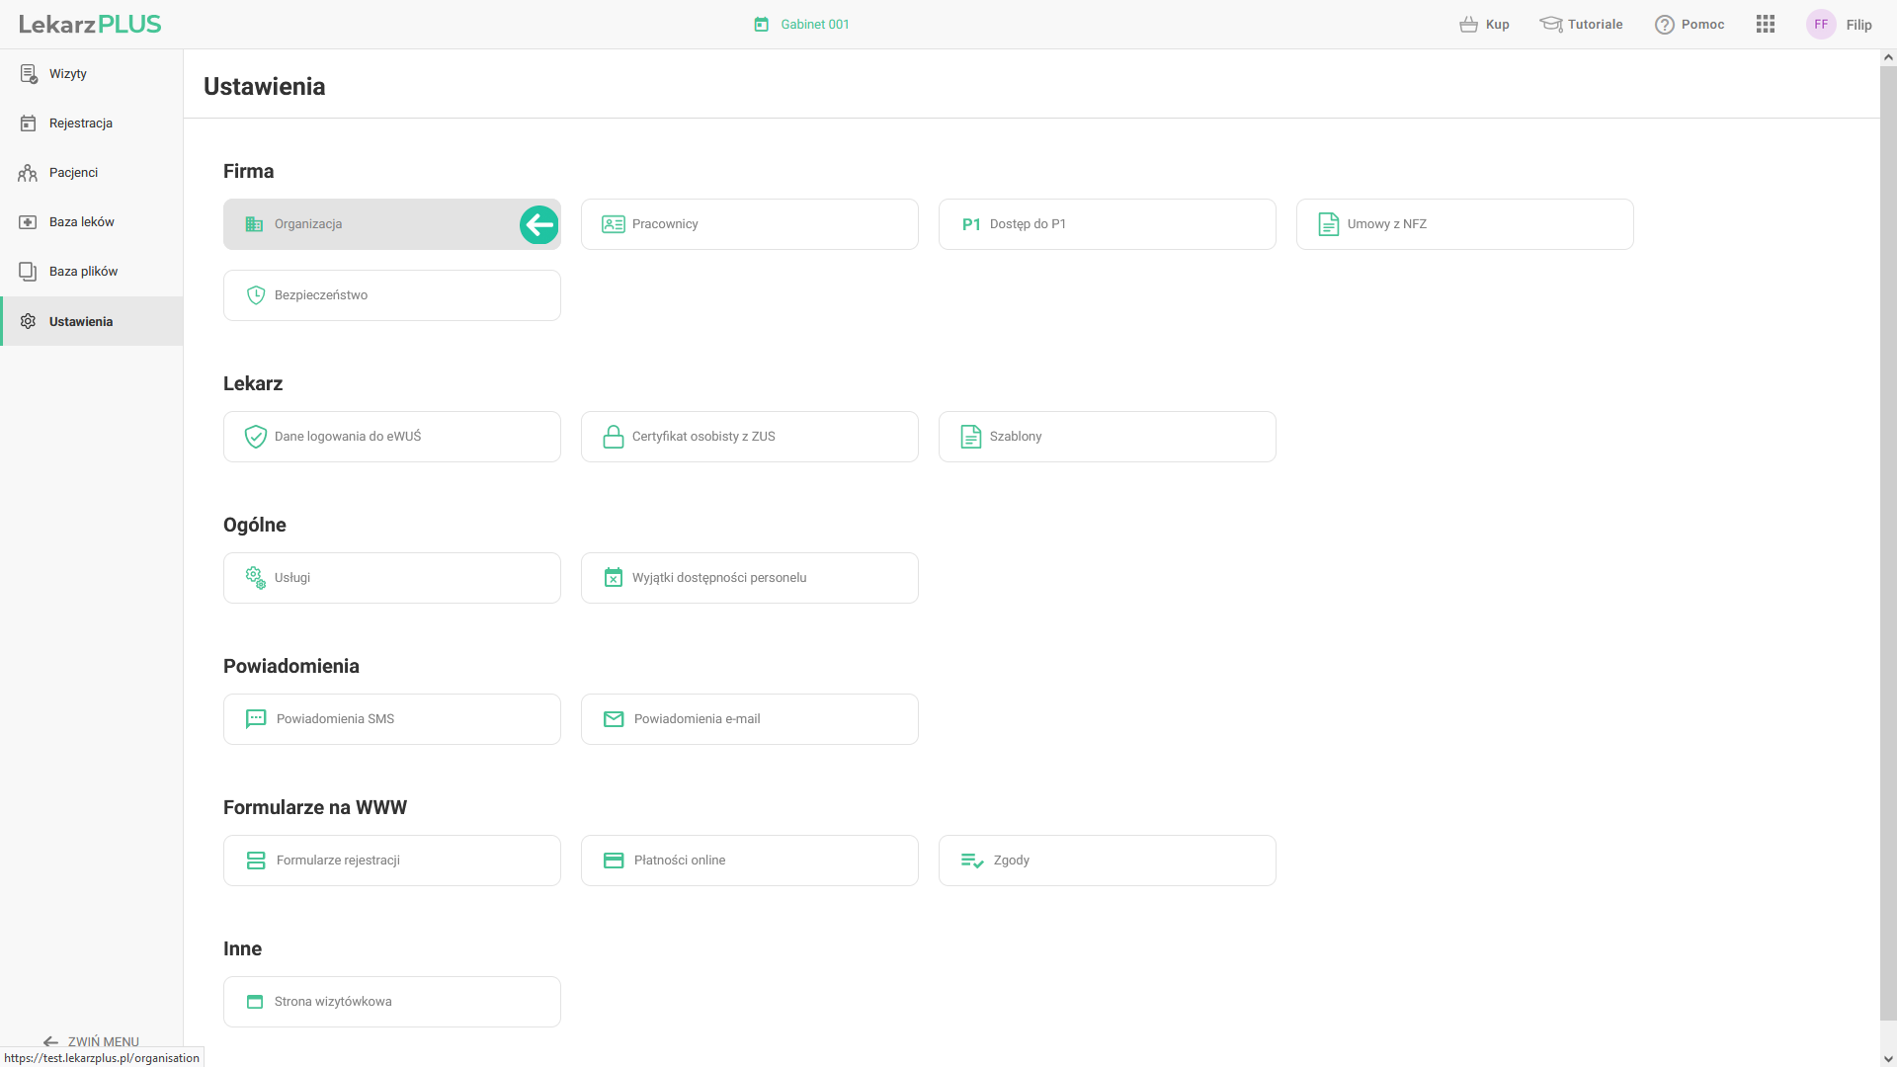The width and height of the screenshot is (1897, 1067).
Task: Click the Tutoriale graduation cap icon
Action: 1550,25
